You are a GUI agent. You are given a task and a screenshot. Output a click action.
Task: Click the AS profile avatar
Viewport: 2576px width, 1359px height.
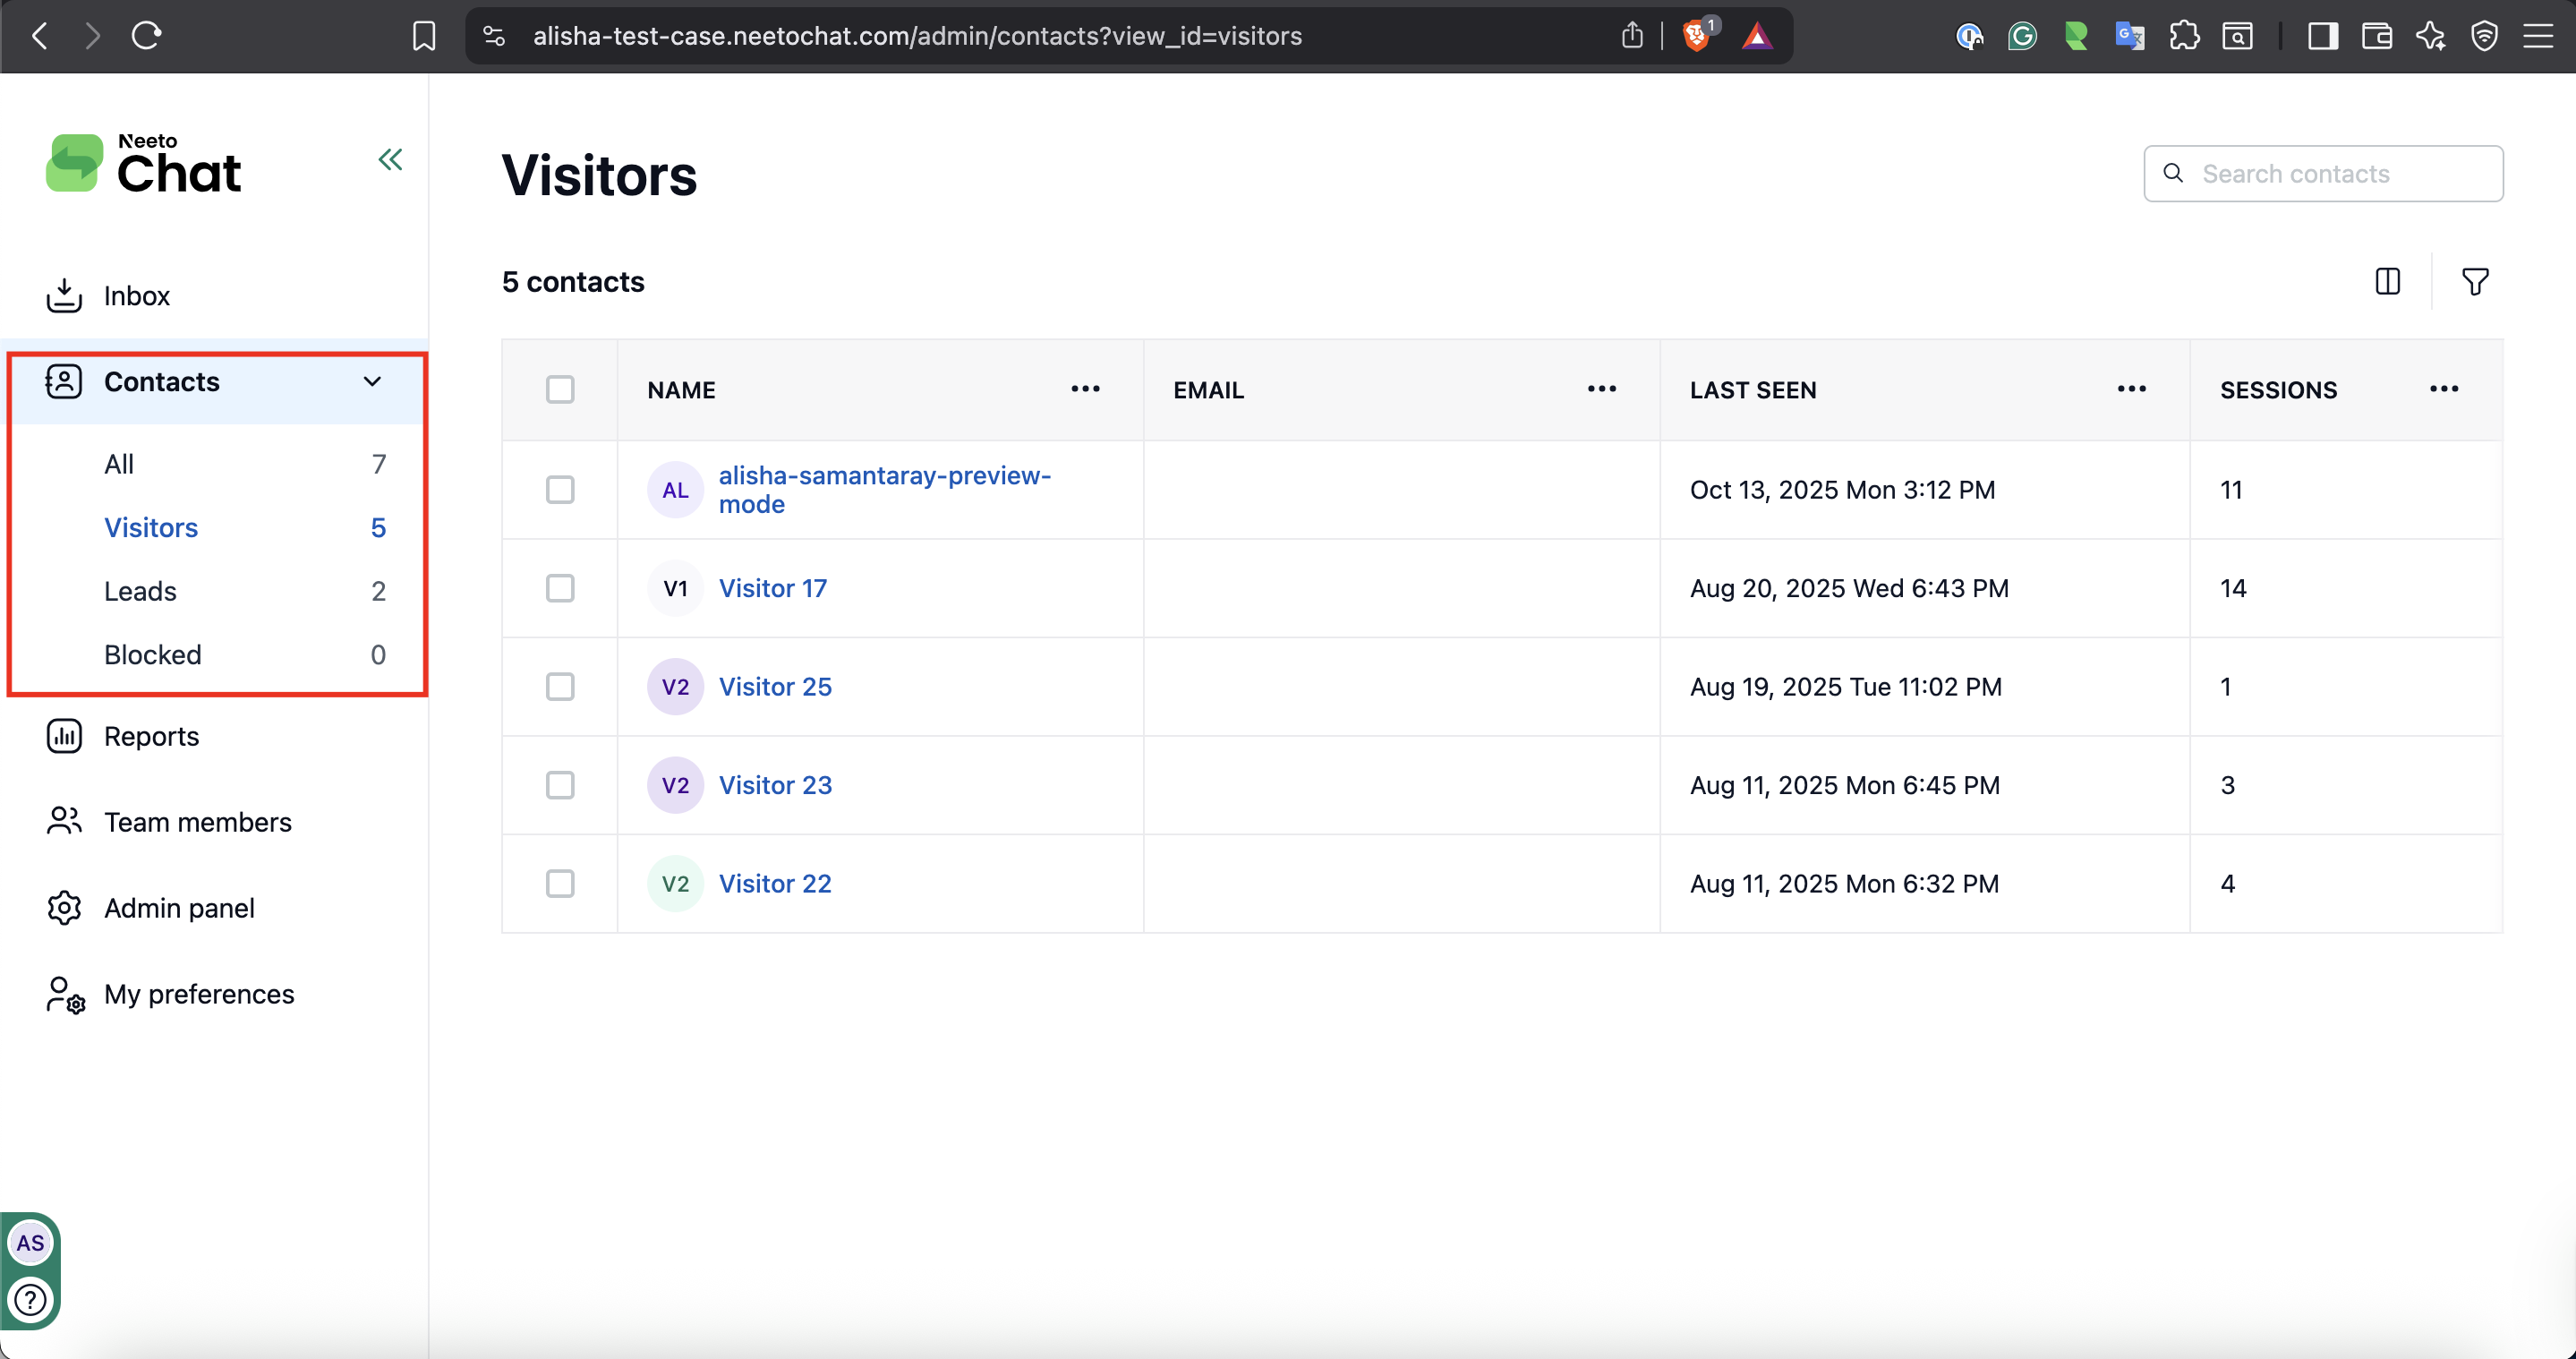pyautogui.click(x=30, y=1243)
